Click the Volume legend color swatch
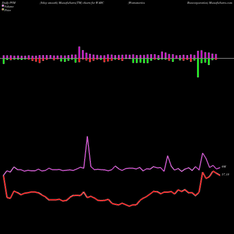This screenshot has height=234, width=234. tap(3, 6)
